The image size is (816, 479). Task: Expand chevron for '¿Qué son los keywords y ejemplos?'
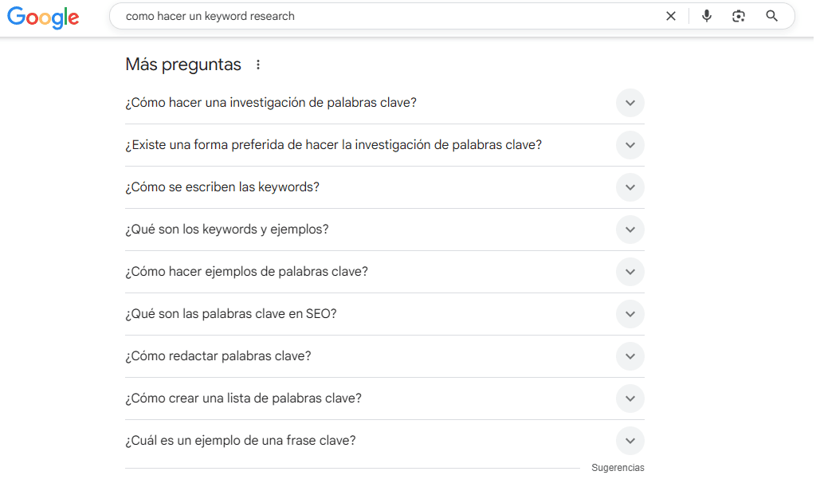[x=630, y=230]
